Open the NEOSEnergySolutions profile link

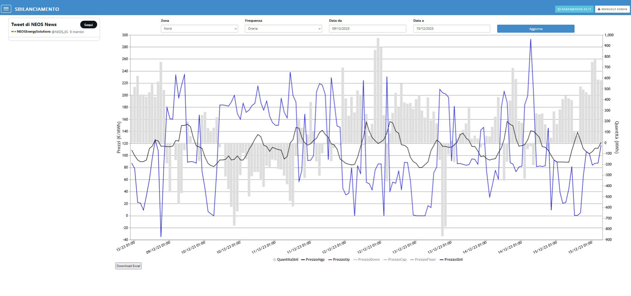tap(34, 32)
